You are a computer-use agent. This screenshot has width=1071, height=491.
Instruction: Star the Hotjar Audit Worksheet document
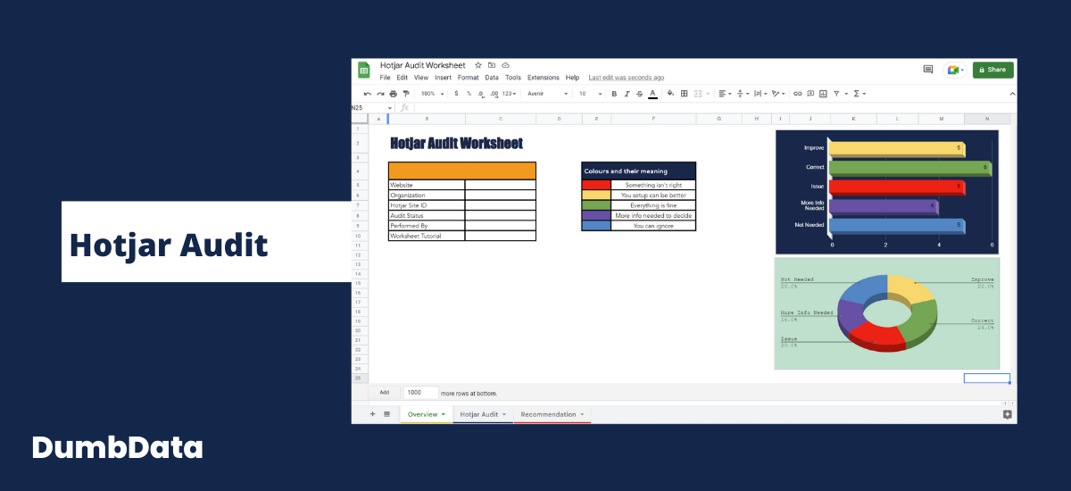click(478, 65)
